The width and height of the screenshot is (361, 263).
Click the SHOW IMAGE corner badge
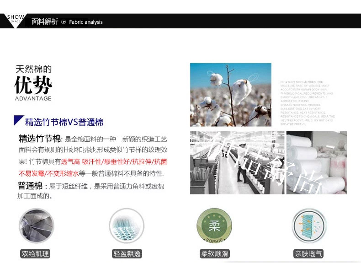(x=15, y=19)
